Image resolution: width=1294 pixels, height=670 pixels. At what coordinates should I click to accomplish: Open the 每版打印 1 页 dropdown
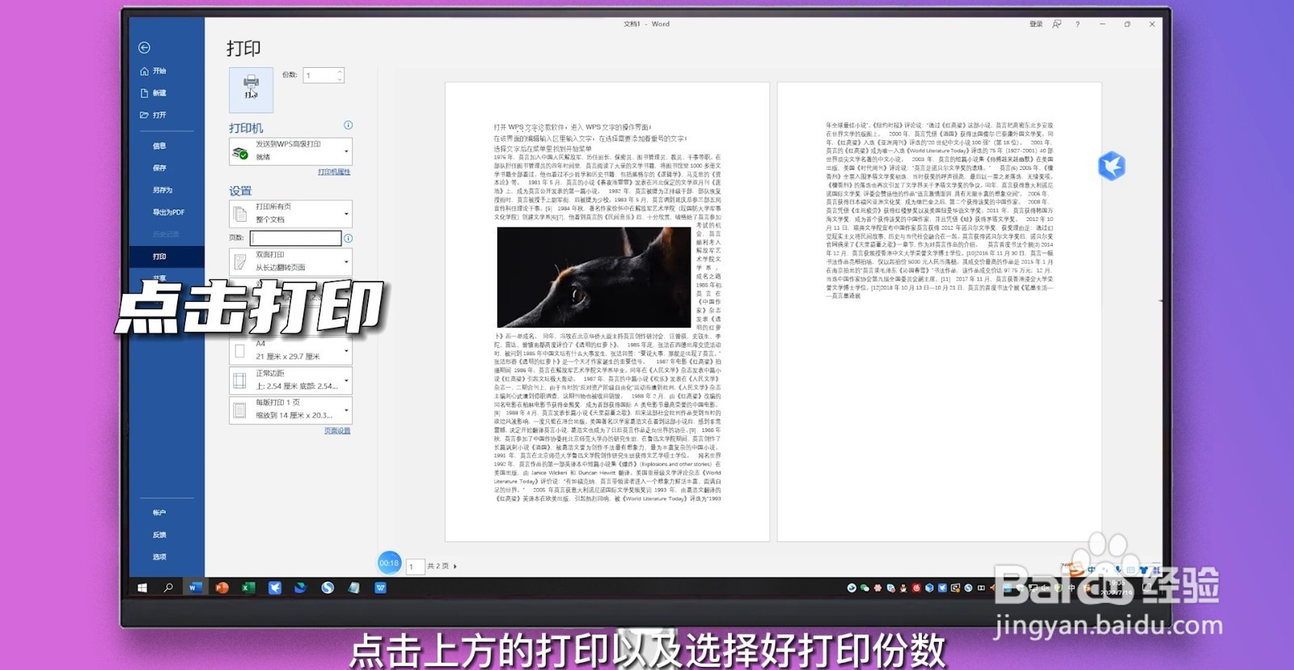point(290,409)
